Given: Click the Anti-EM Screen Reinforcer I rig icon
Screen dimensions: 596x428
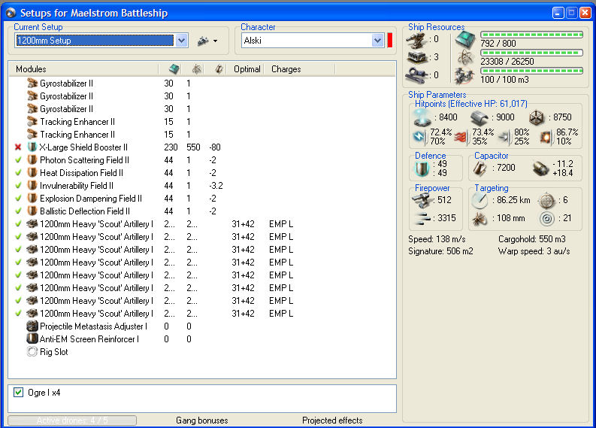Looking at the screenshot, I should click(x=32, y=338).
